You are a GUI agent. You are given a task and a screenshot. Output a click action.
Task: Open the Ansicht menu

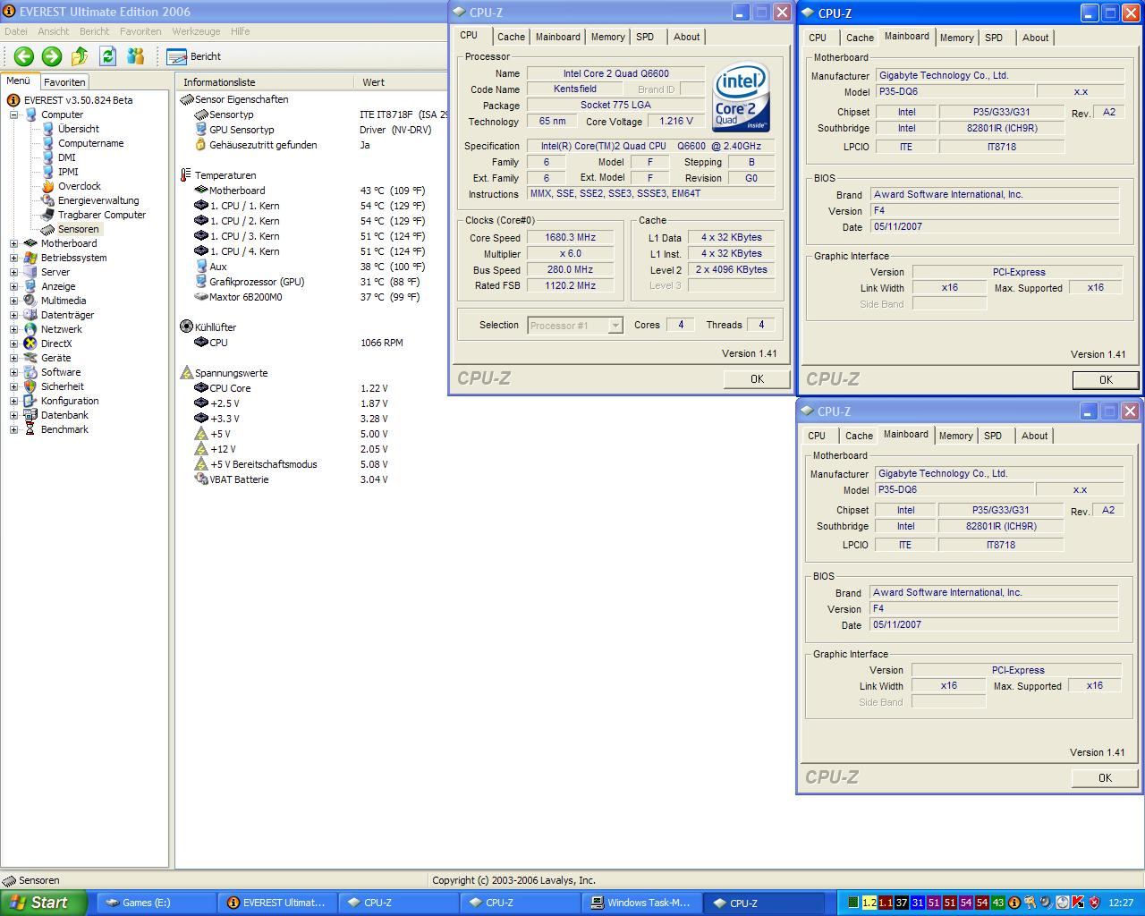point(53,31)
